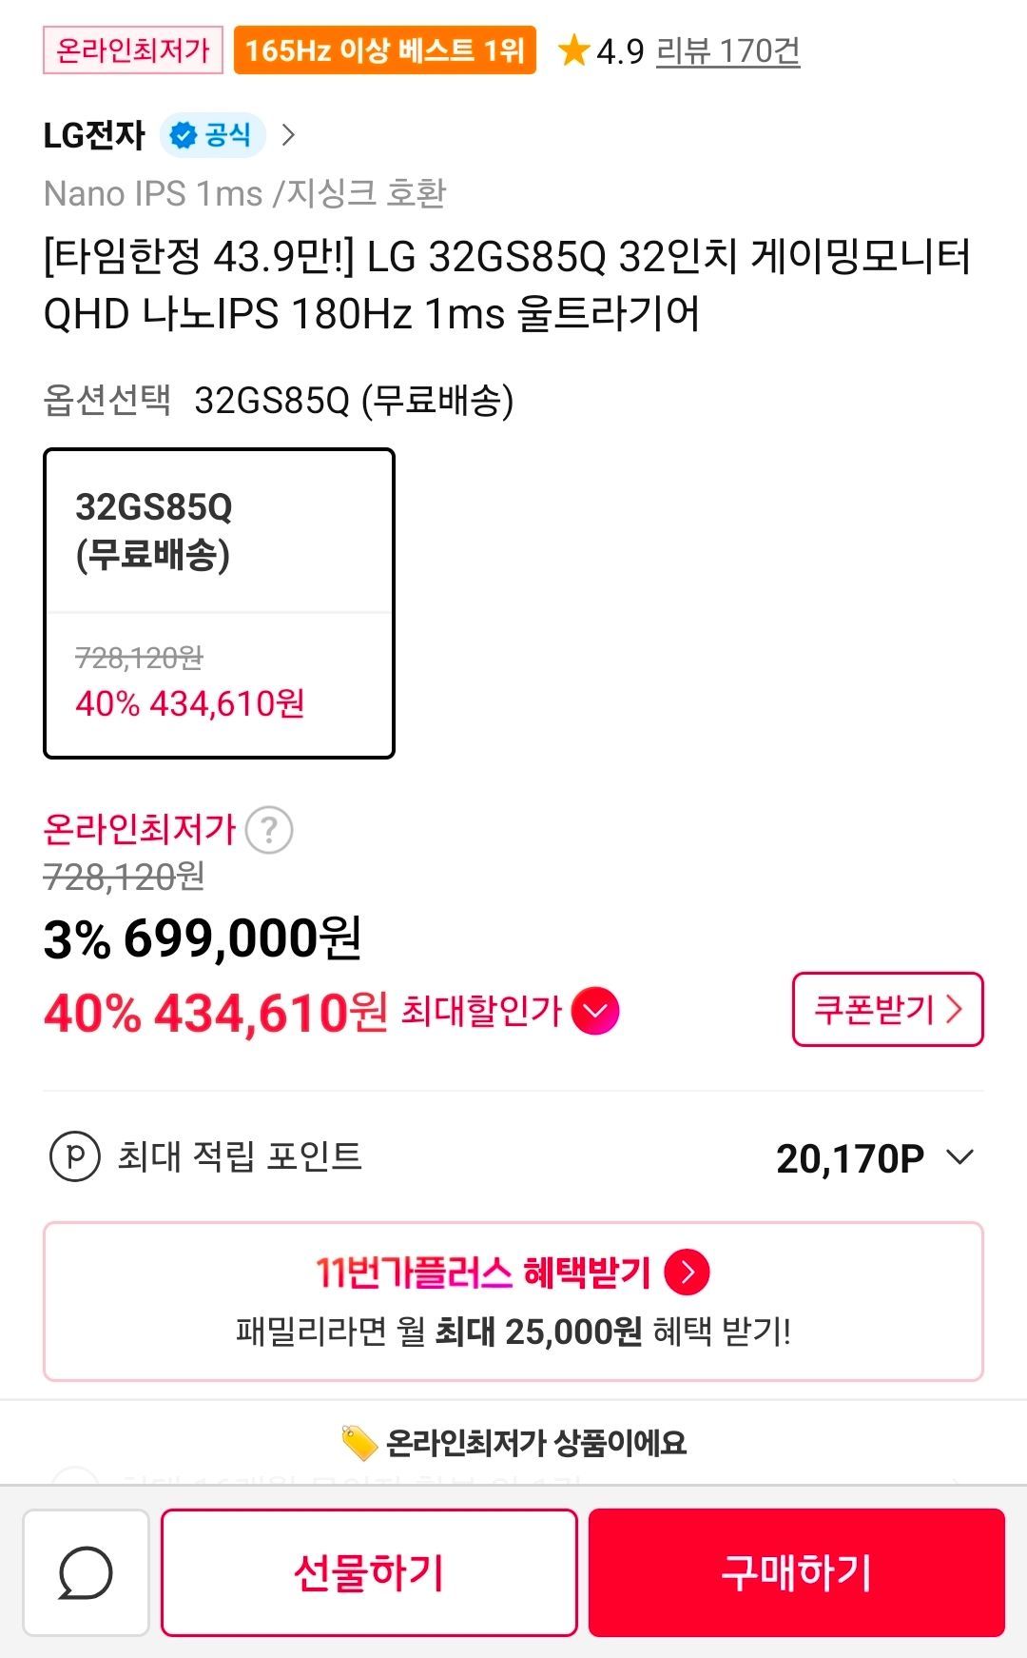The width and height of the screenshot is (1027, 1658).
Task: Open the 11번가플러스 혜택받기 banner
Action: pos(513,1301)
